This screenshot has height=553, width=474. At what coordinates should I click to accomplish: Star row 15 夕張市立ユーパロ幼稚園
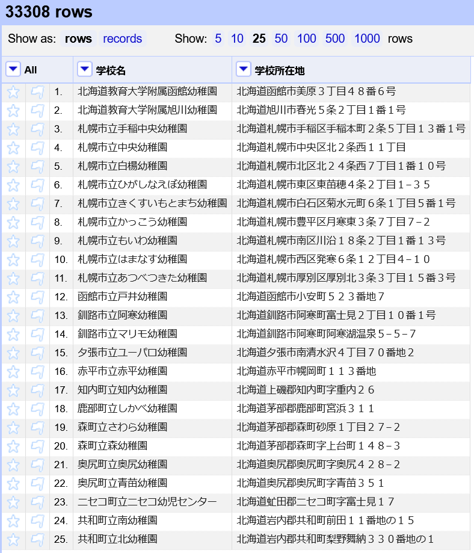pyautogui.click(x=13, y=353)
